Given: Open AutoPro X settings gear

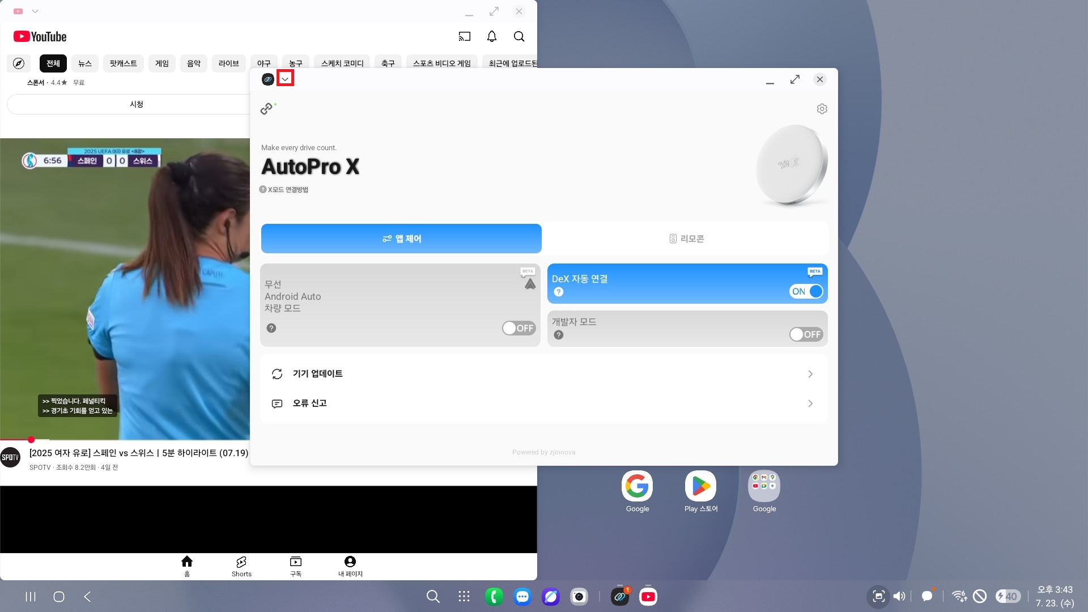Looking at the screenshot, I should click(x=822, y=109).
